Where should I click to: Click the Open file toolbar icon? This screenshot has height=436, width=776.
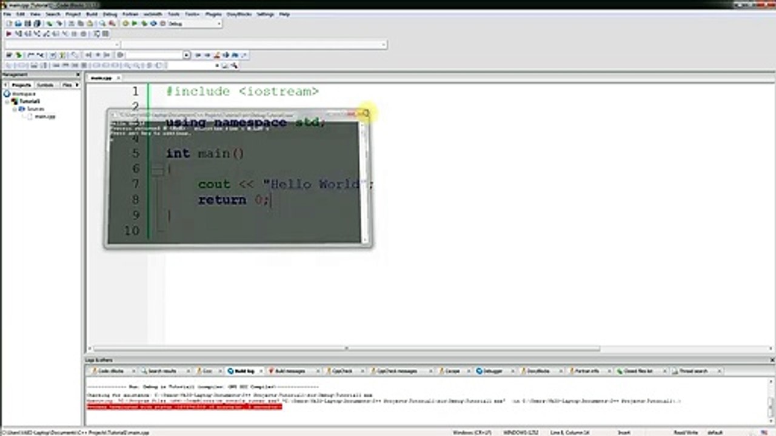18,24
